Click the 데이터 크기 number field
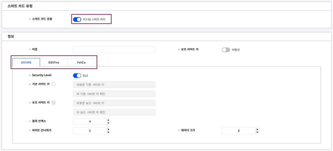The image size is (333, 151). [238, 131]
